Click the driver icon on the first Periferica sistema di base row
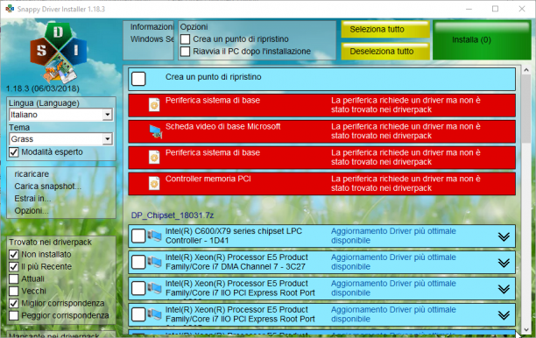Viewport: 536px width, 338px height. (154, 105)
